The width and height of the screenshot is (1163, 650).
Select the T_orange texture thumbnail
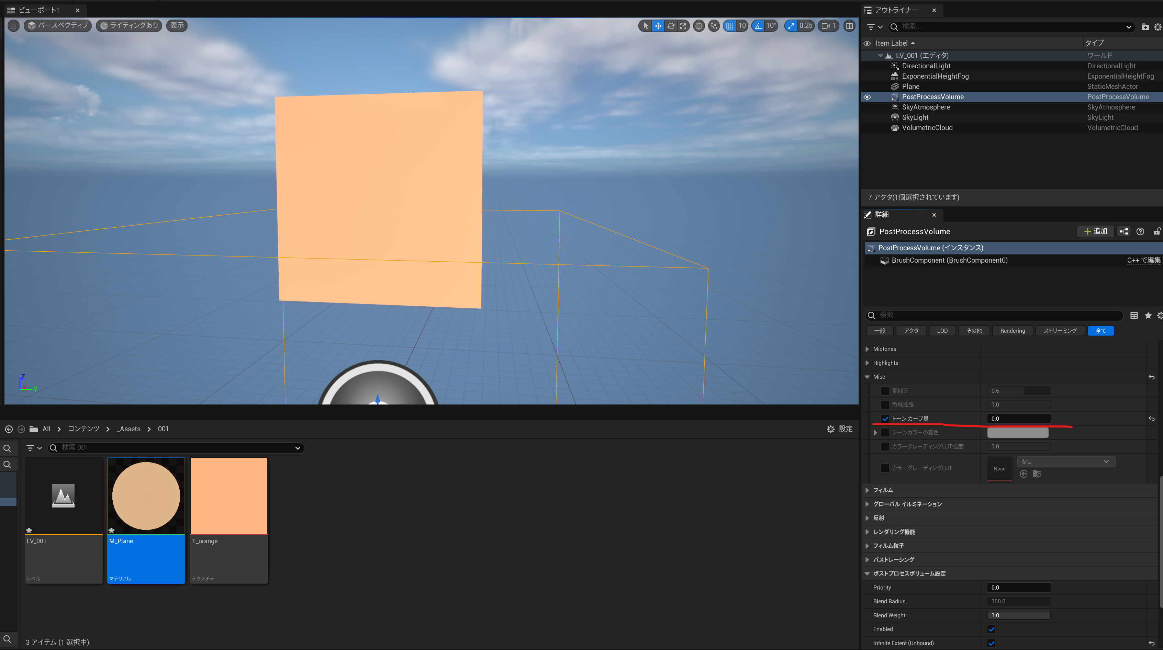click(x=229, y=496)
